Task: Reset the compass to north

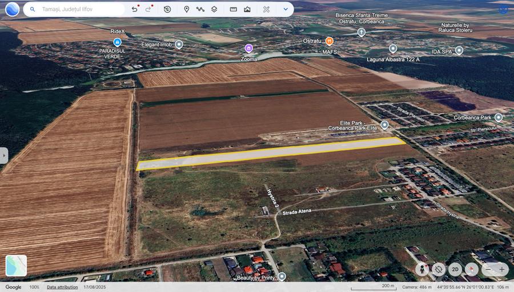Action: [x=471, y=269]
